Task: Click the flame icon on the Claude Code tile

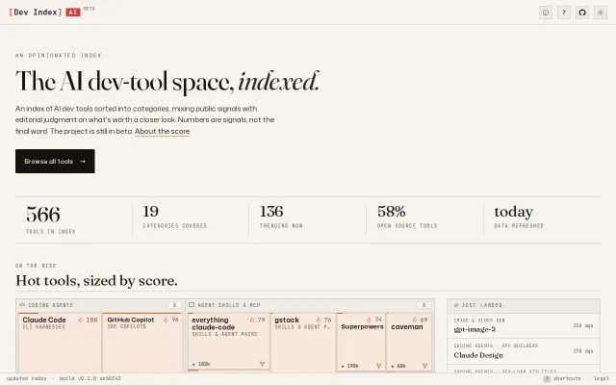Action: [81, 321]
